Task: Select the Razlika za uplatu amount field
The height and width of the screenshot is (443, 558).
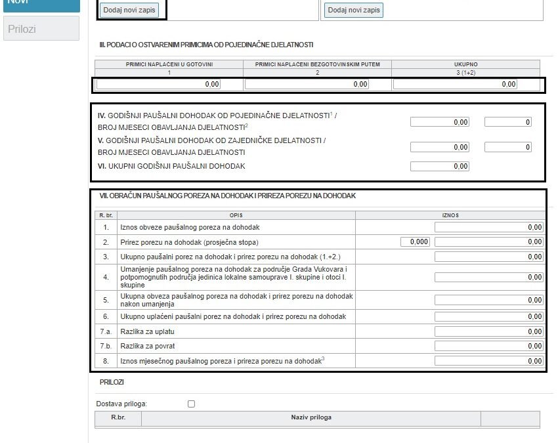Action: (489, 331)
